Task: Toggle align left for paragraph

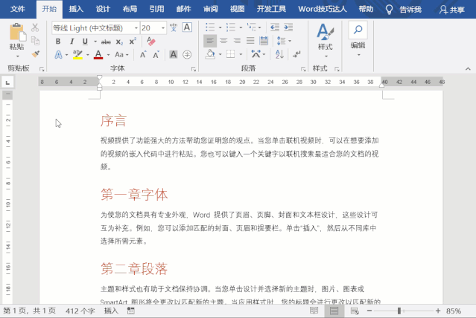Action: tap(210, 41)
